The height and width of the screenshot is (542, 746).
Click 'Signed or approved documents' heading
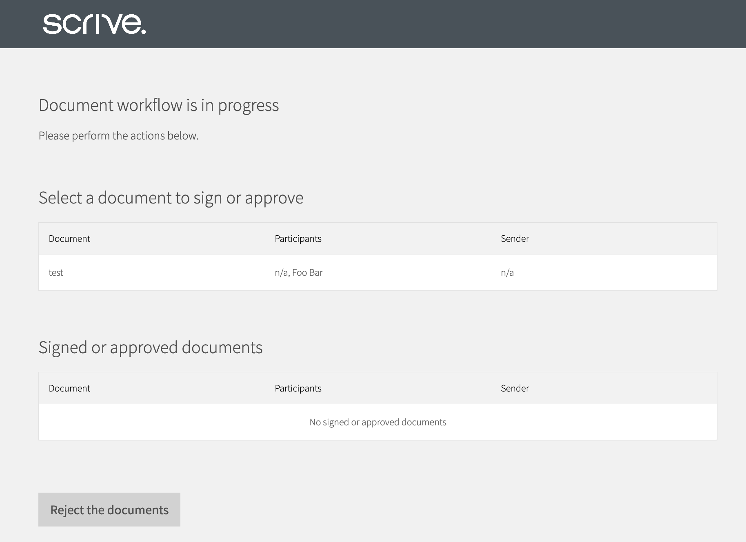tap(151, 347)
